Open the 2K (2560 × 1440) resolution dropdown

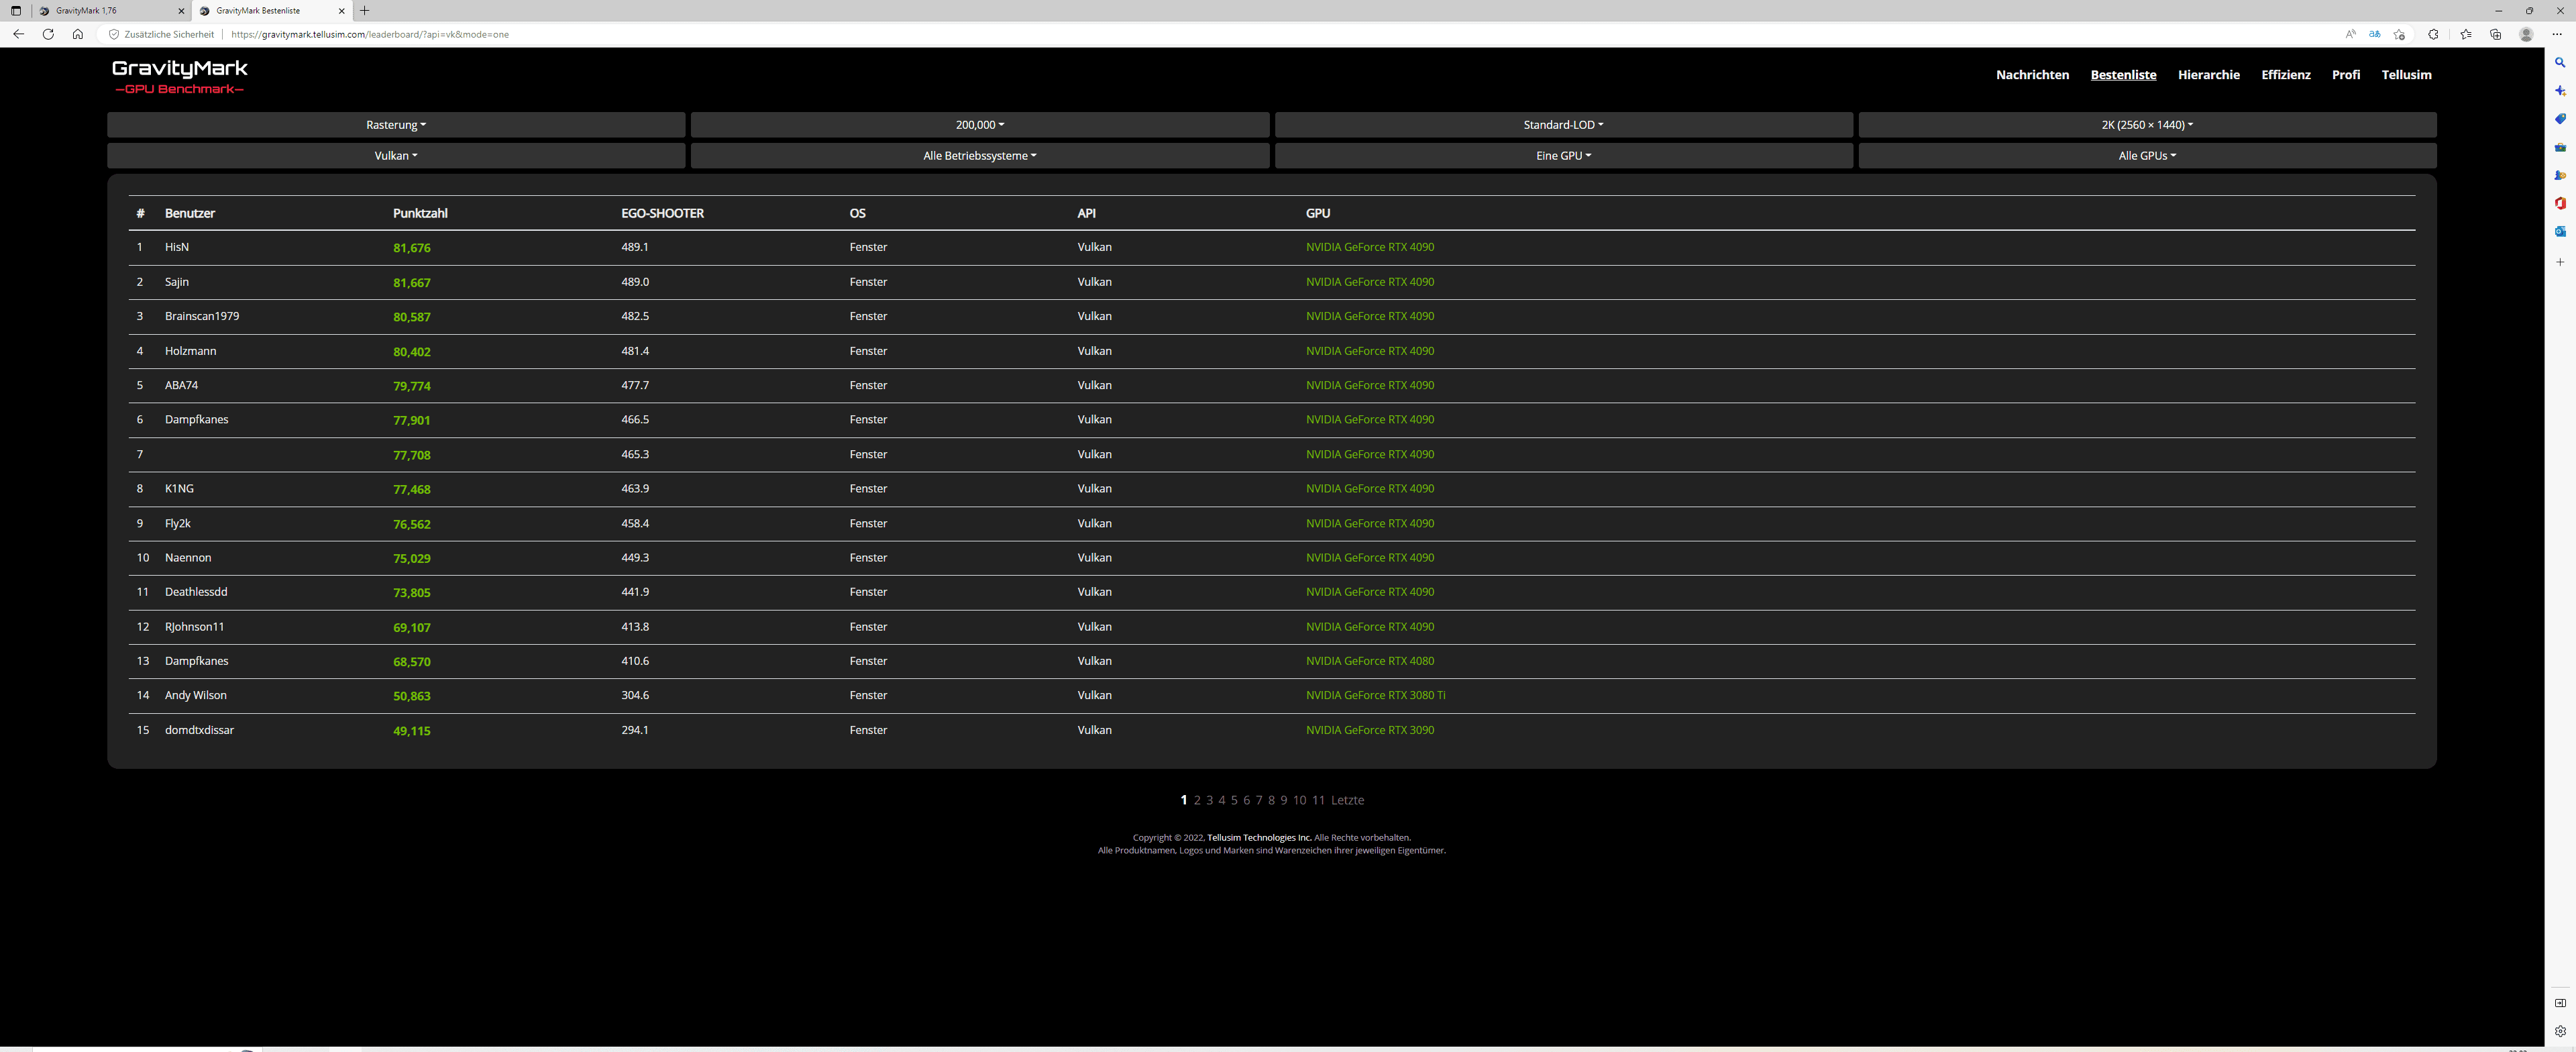click(x=2146, y=125)
